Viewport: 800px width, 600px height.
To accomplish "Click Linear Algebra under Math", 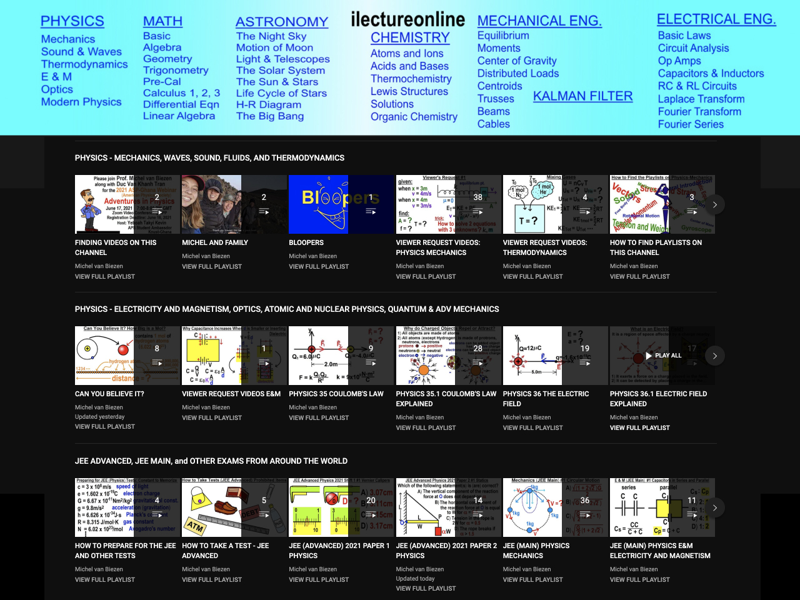I will click(x=179, y=116).
